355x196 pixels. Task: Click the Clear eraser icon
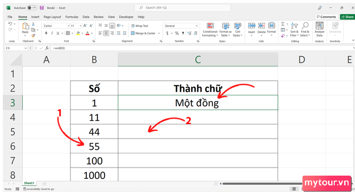point(283,36)
